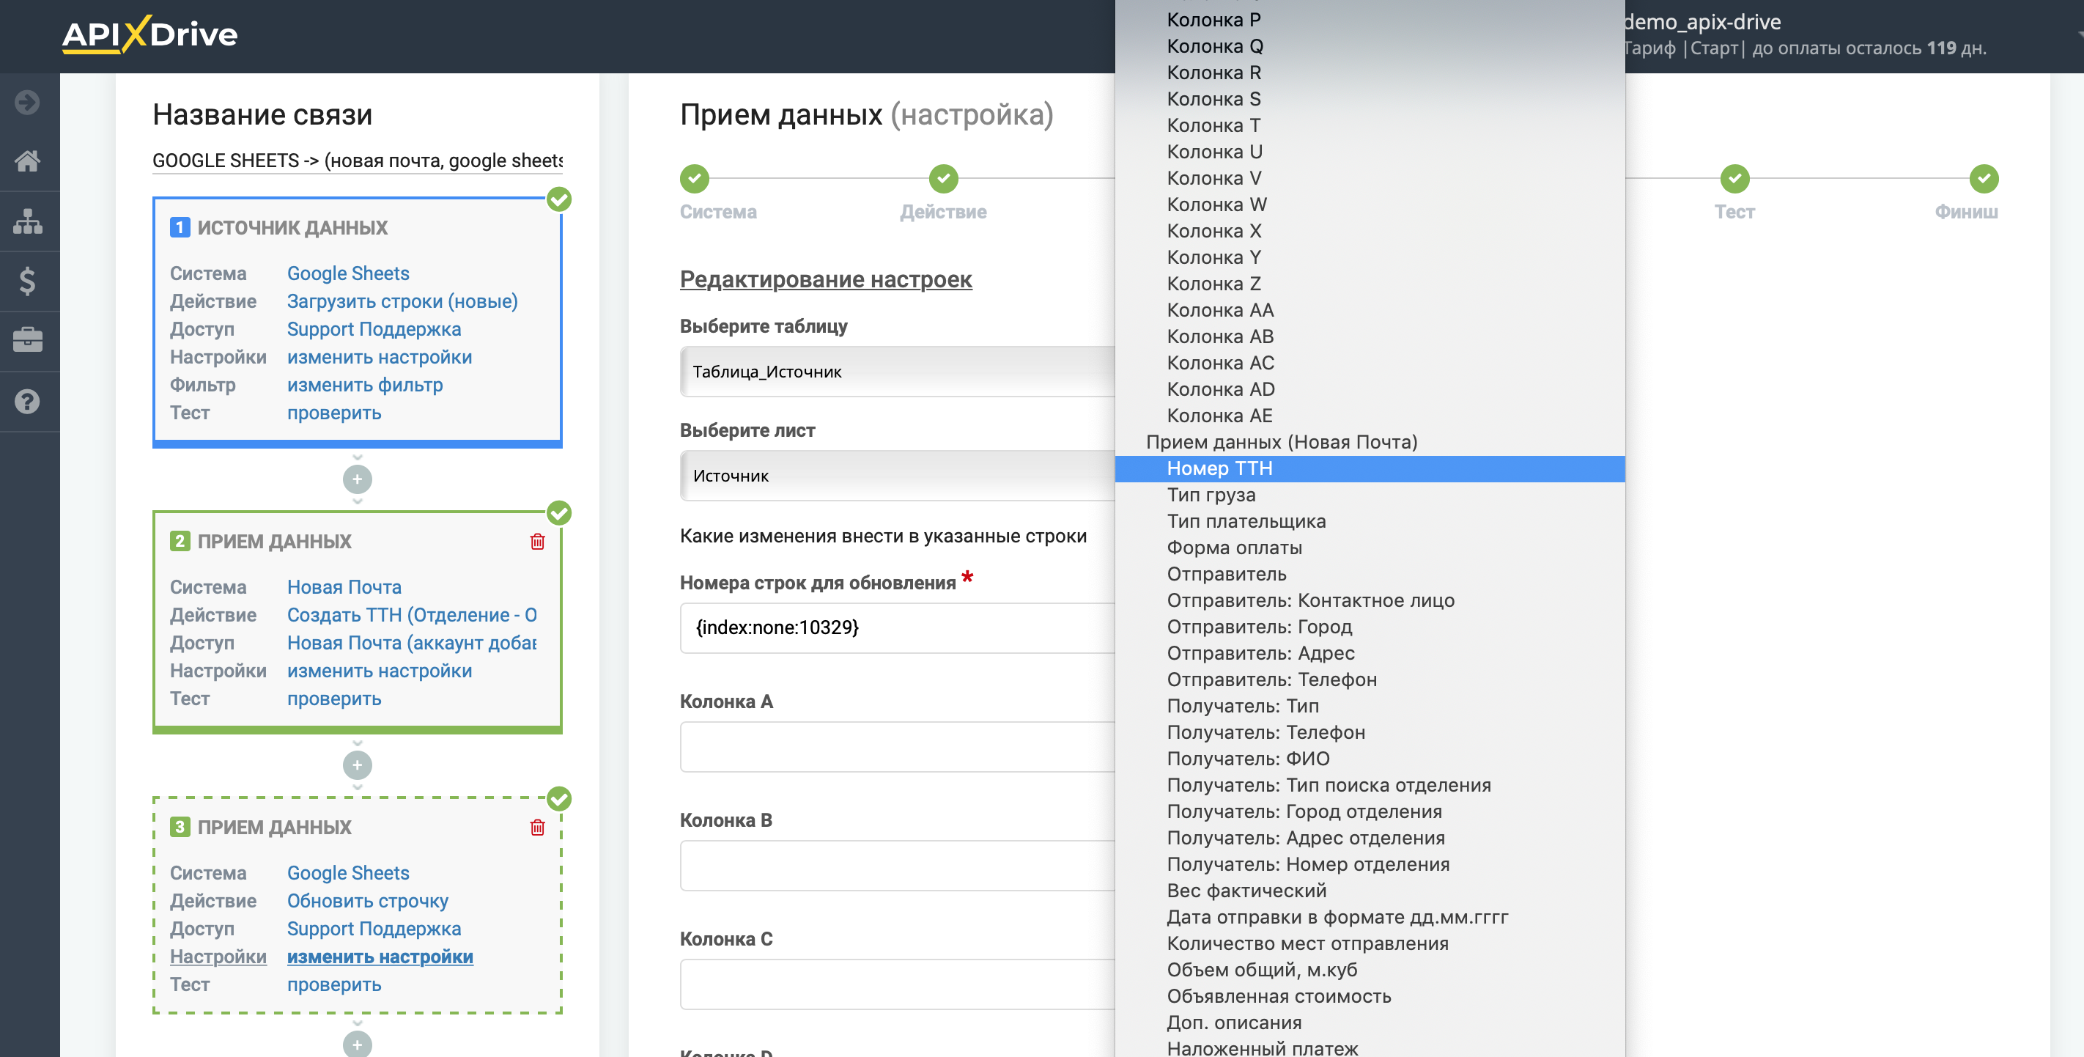Click the Колонка B input field
Viewport: 2084px width, 1057px height.
point(897,865)
